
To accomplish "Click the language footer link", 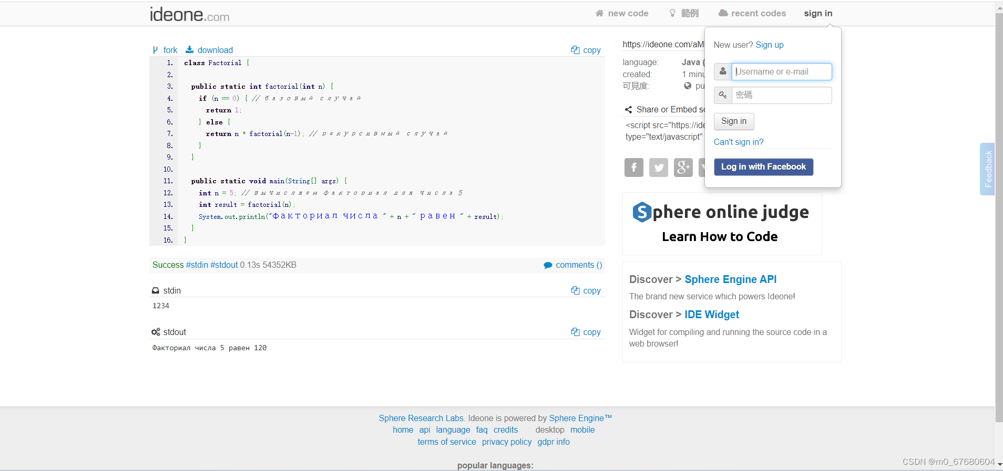I will (x=453, y=430).
